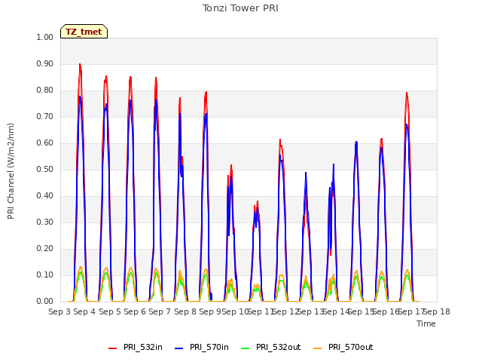The image size is (482, 362).
Task: Click the 0.00 y-axis tick label
Action: 45,301
